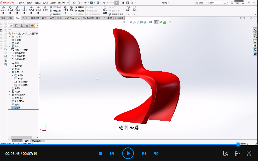Viewport: 258px width, 161px height.
Task: Open the DimXpertManager tab icon
Action: 27,26
